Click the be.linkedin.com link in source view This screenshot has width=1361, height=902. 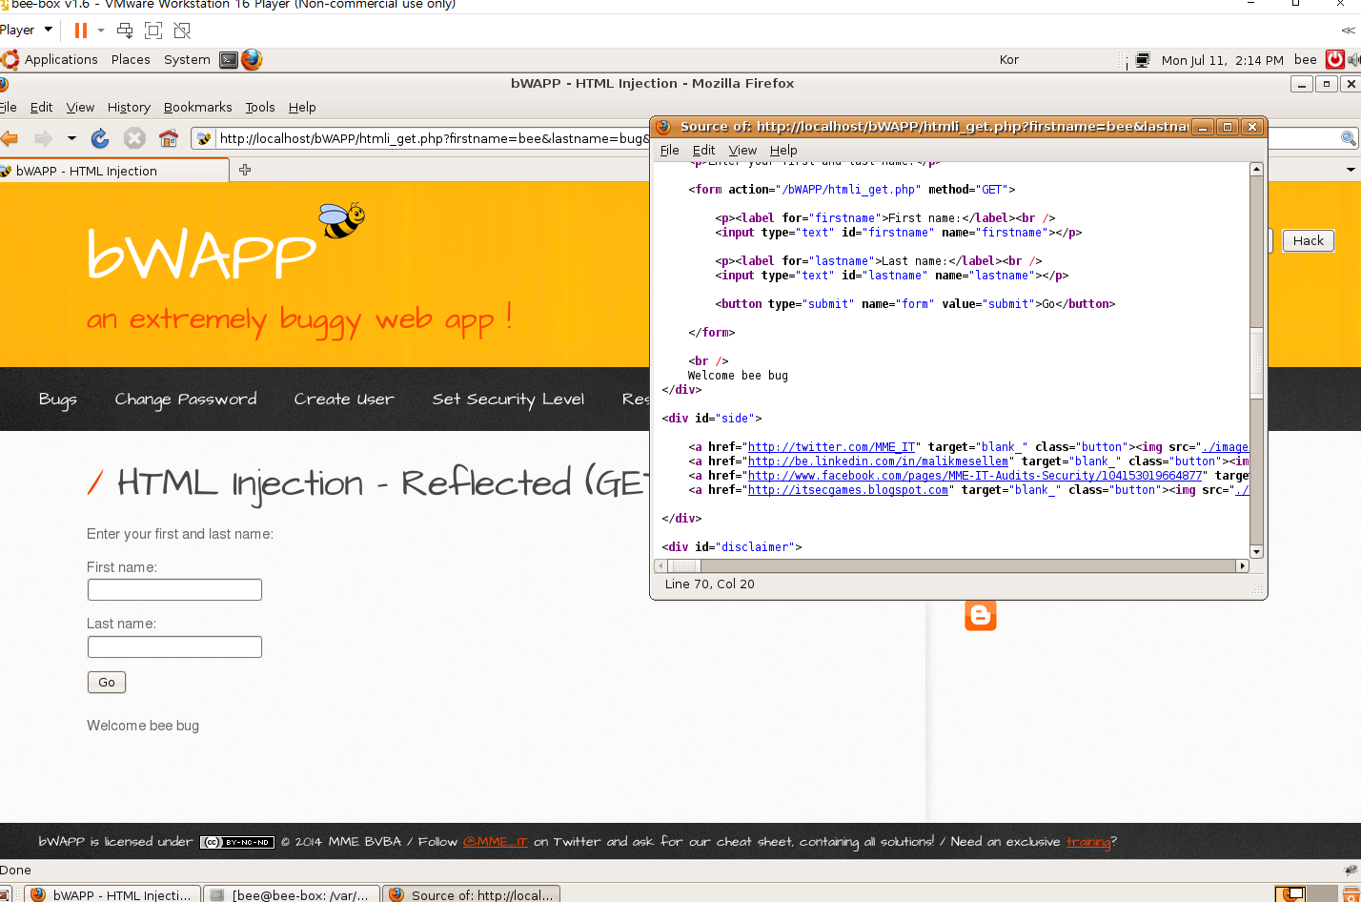click(878, 461)
